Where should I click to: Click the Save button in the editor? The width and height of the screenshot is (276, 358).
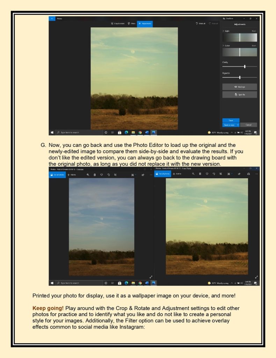(231, 120)
